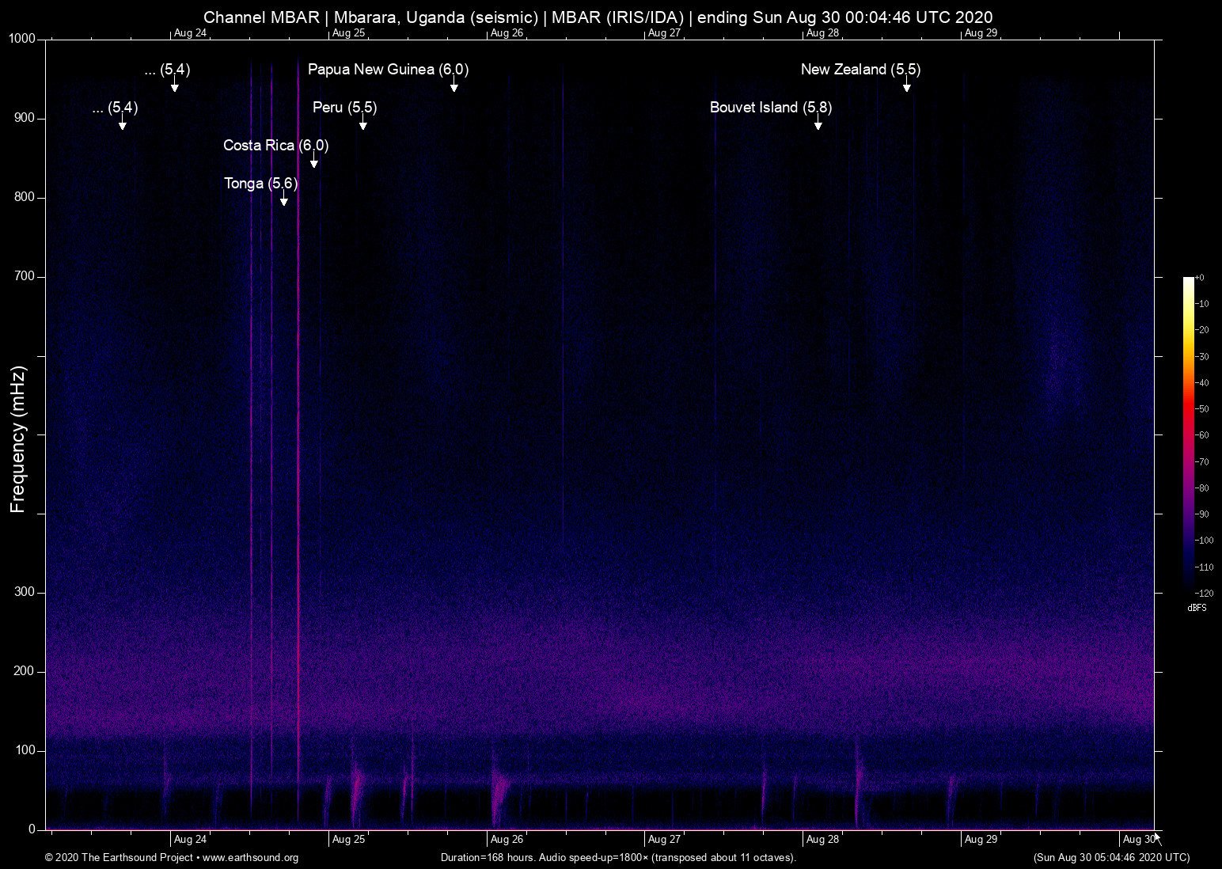Image resolution: width=1222 pixels, height=869 pixels.
Task: Click the New Zealand (5.5) earthquake label
Action: pos(860,70)
